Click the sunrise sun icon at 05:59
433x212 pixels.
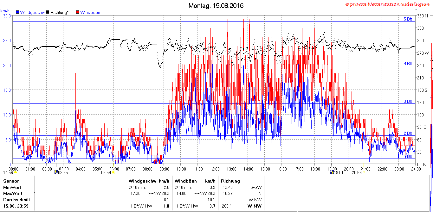pos(113,173)
